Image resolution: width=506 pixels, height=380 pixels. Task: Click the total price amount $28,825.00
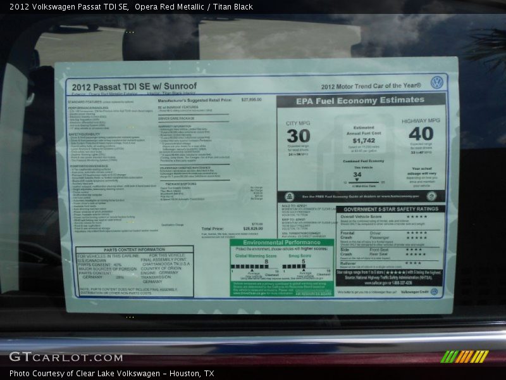252,229
